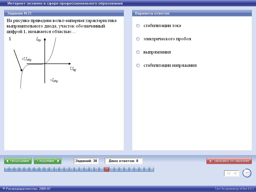Jump to question 5 in navigator
The height and width of the screenshot is (192, 256).
coord(26,169)
